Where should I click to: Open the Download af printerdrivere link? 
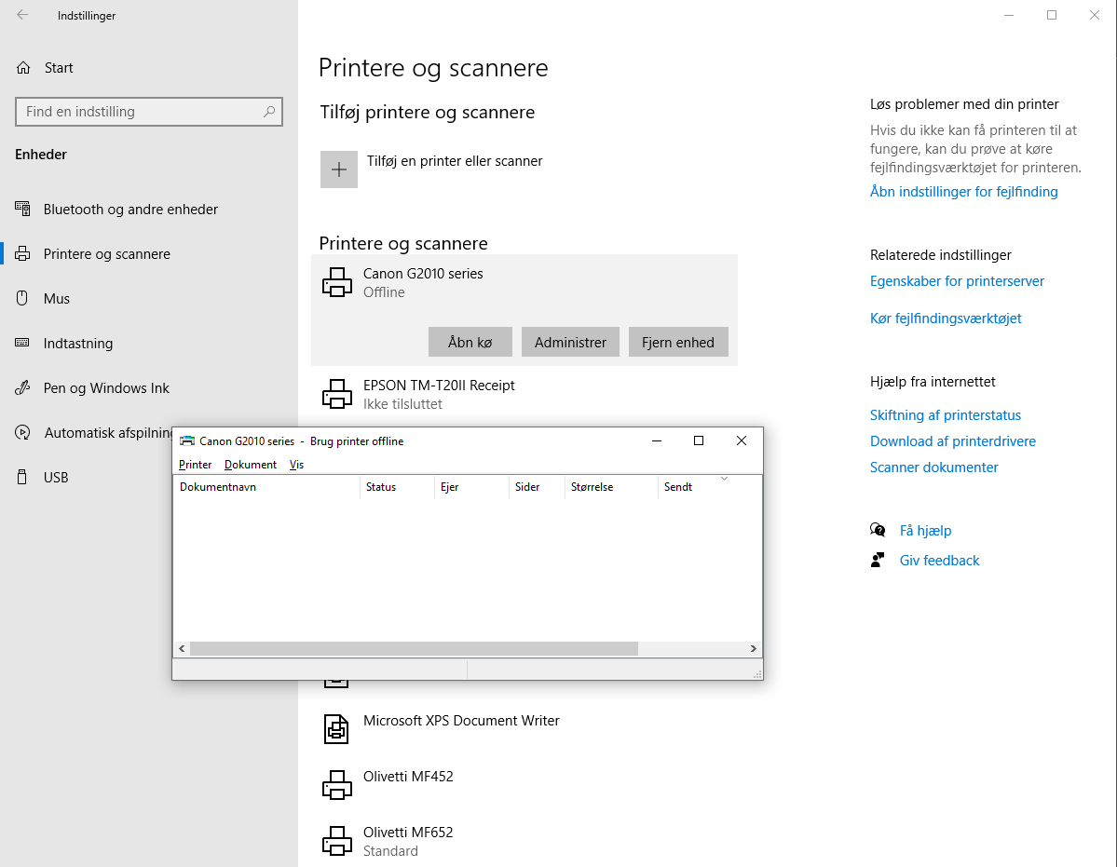[952, 440]
